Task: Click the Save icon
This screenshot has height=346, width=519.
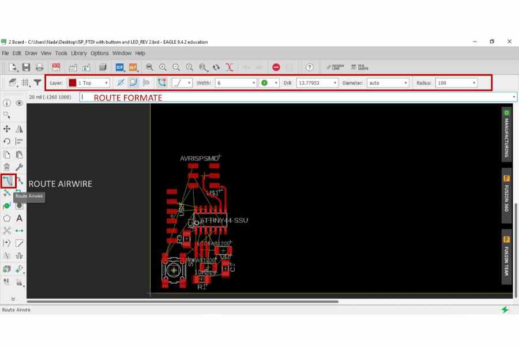Action: click(26, 67)
